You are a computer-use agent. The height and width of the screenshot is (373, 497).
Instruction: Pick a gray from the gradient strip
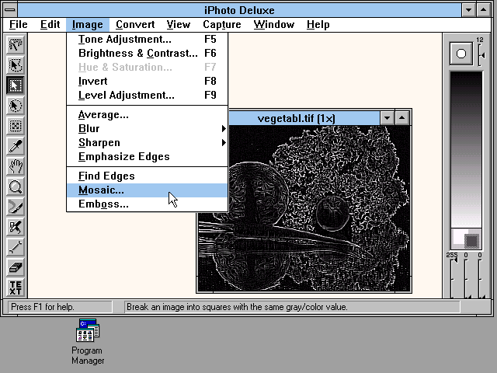pyautogui.click(x=466, y=149)
